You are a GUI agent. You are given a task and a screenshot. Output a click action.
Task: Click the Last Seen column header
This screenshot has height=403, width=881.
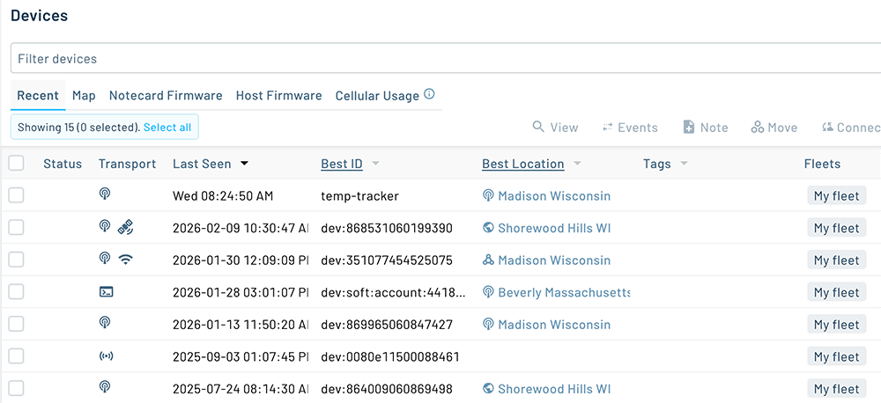[x=202, y=164]
